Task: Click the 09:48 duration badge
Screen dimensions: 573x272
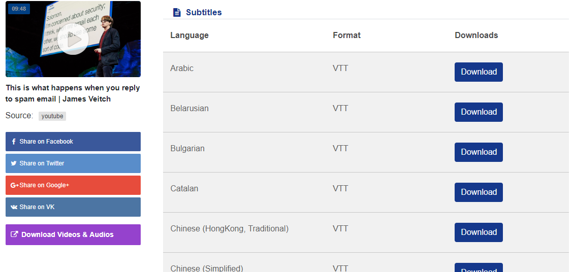Action: tap(19, 9)
